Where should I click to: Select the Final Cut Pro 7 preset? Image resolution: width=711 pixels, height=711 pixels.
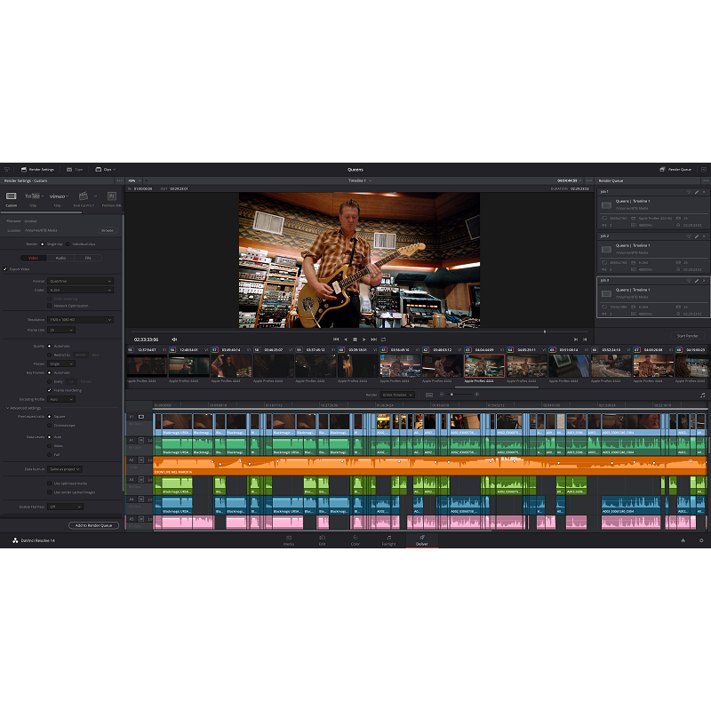tap(82, 196)
